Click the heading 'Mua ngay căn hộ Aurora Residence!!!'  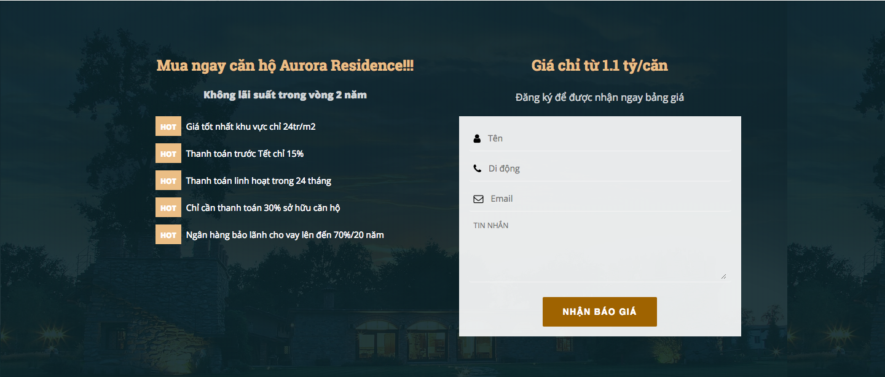click(285, 65)
